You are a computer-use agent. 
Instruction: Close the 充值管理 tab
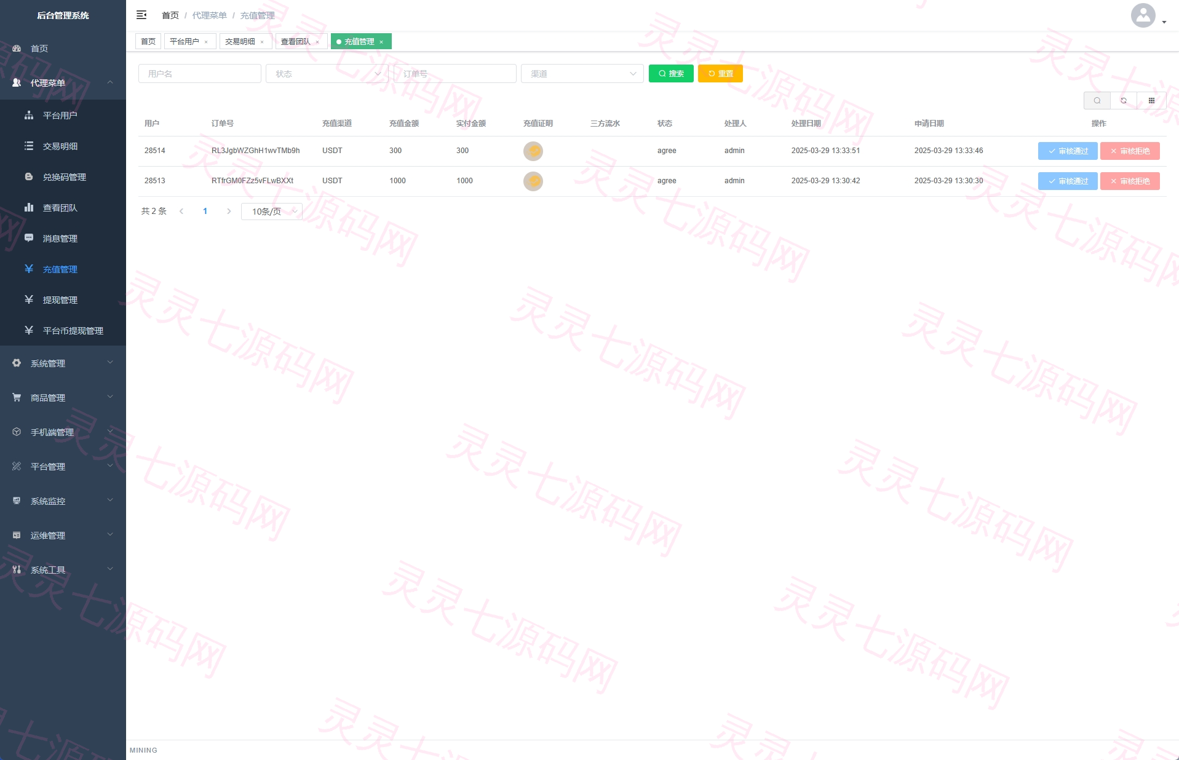click(x=381, y=42)
